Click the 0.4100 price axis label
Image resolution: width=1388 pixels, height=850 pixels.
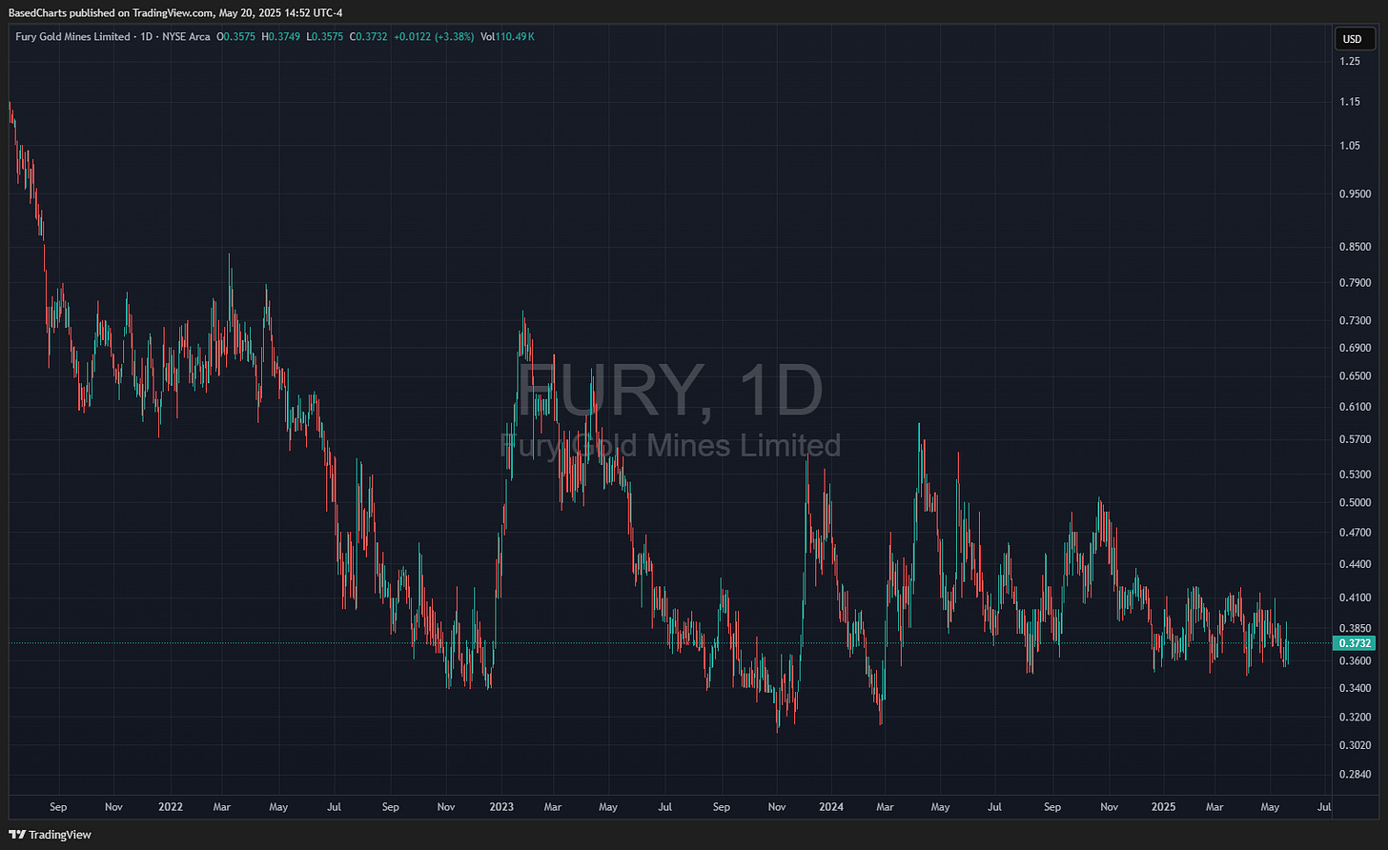tap(1355, 597)
